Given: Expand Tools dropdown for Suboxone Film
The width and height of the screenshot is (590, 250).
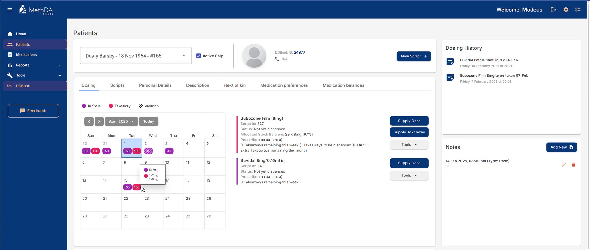Looking at the screenshot, I should click(x=409, y=145).
